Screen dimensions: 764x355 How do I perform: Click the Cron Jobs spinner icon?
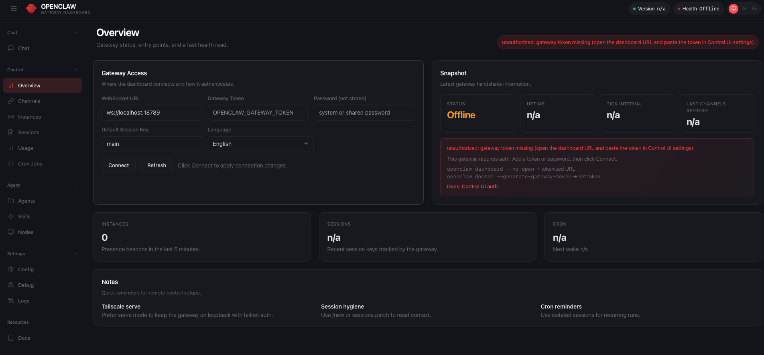pyautogui.click(x=11, y=163)
